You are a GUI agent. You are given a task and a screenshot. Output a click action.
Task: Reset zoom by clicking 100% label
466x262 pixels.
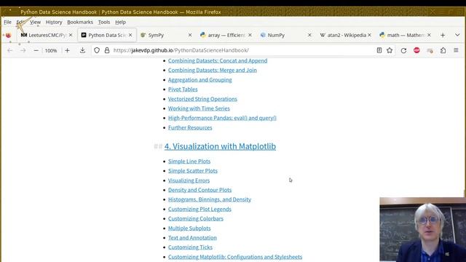click(51, 50)
